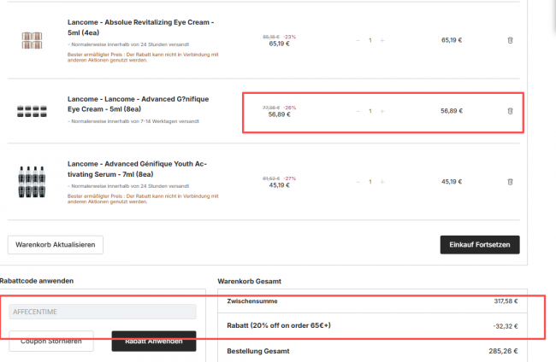Delete Advanced Génifique Youth Activating Serum item
This screenshot has width=556, height=362.
tap(510, 182)
